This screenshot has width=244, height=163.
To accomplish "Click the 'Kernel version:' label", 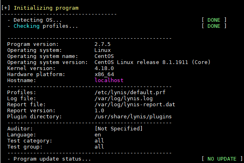I will (x=31, y=68).
